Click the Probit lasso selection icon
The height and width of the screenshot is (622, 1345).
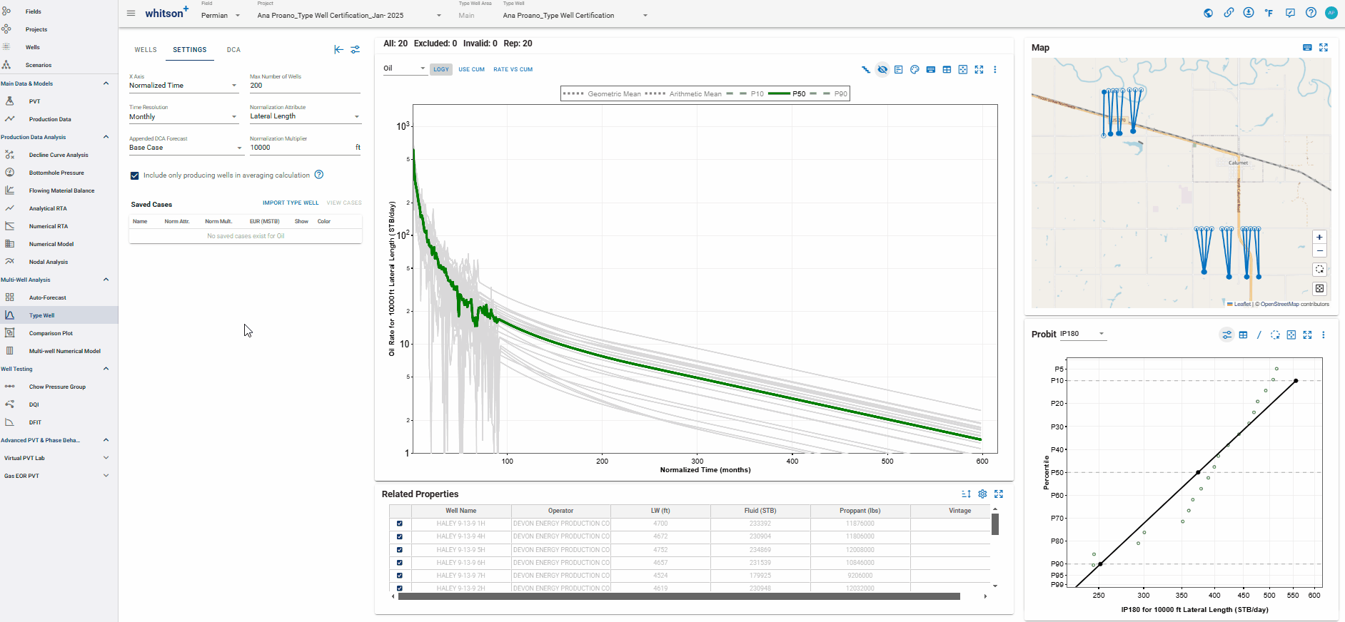pyautogui.click(x=1275, y=335)
